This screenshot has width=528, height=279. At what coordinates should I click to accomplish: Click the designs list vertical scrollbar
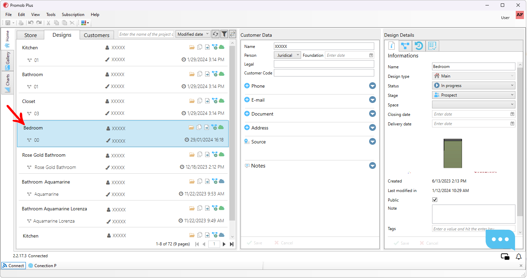(x=232, y=133)
